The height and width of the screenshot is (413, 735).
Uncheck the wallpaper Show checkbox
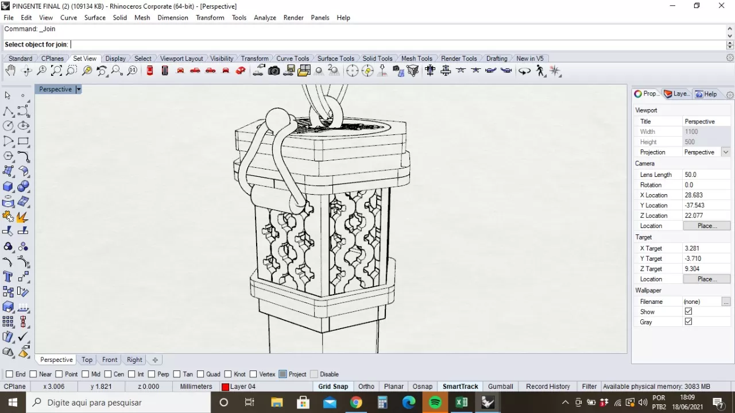coord(688,311)
